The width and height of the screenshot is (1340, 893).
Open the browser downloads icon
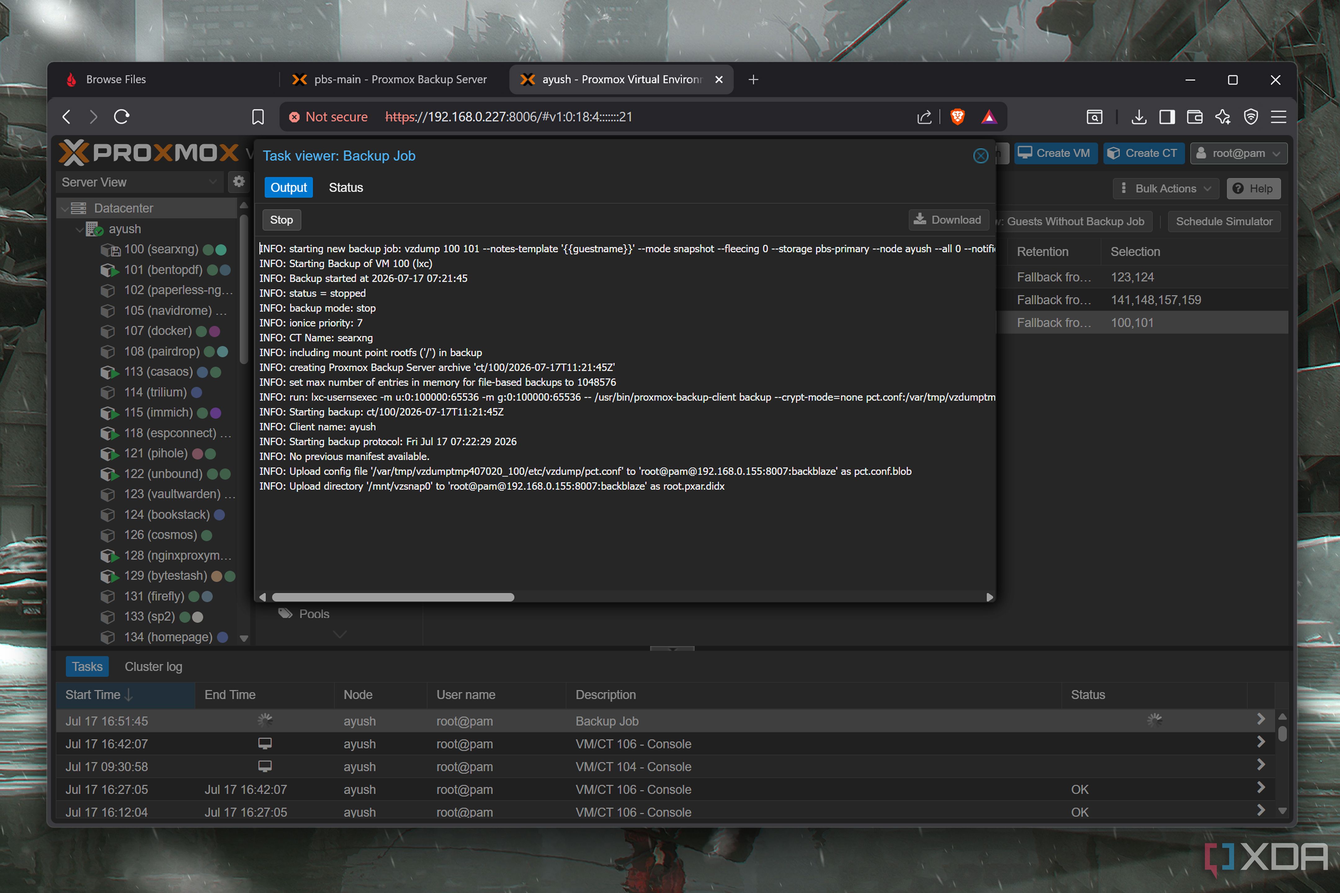(1139, 117)
